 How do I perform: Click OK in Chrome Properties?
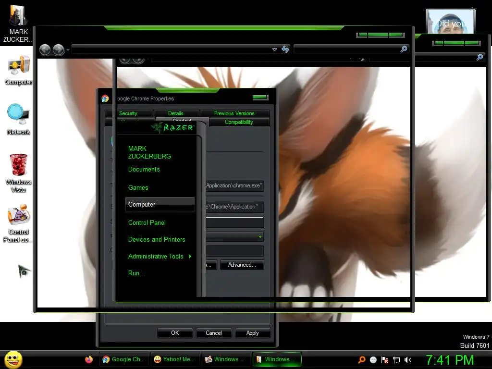coord(175,333)
